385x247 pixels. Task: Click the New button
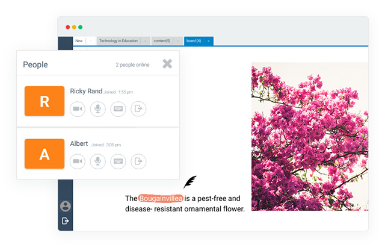79,41
